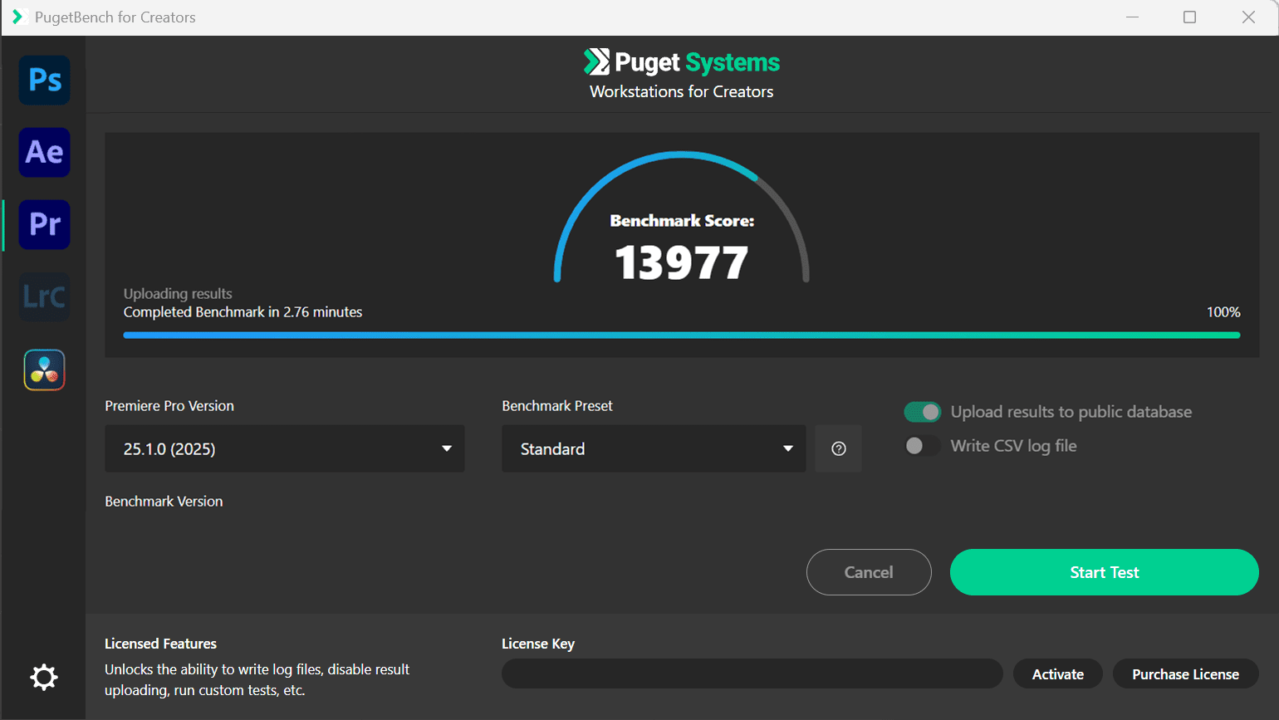Click the Puget Systems logo

[681, 61]
